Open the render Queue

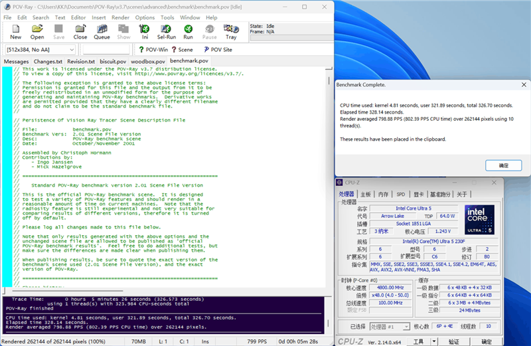[x=102, y=32]
